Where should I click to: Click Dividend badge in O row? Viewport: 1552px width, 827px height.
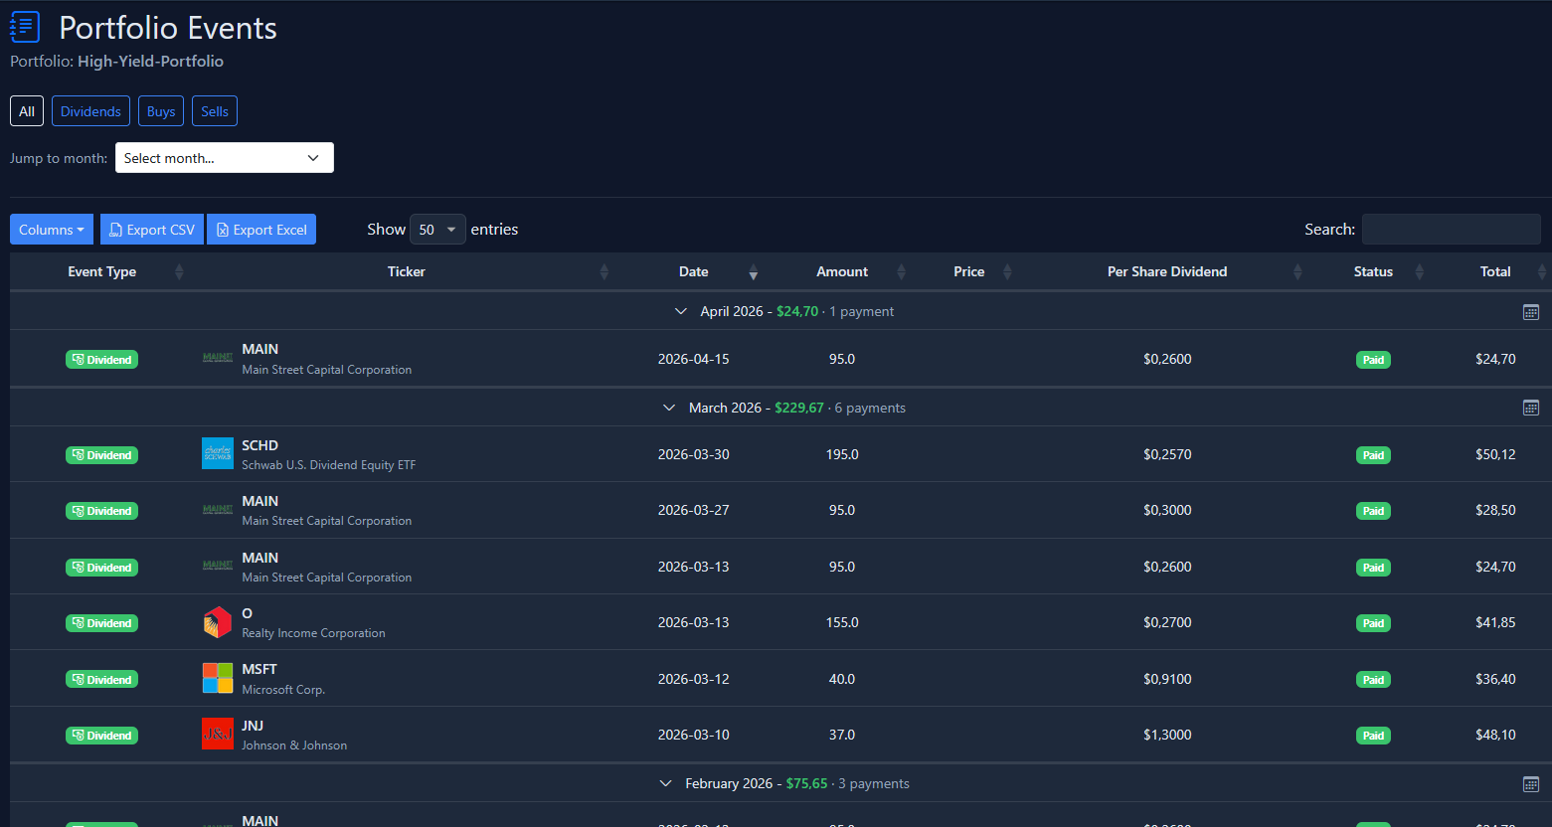click(x=101, y=623)
